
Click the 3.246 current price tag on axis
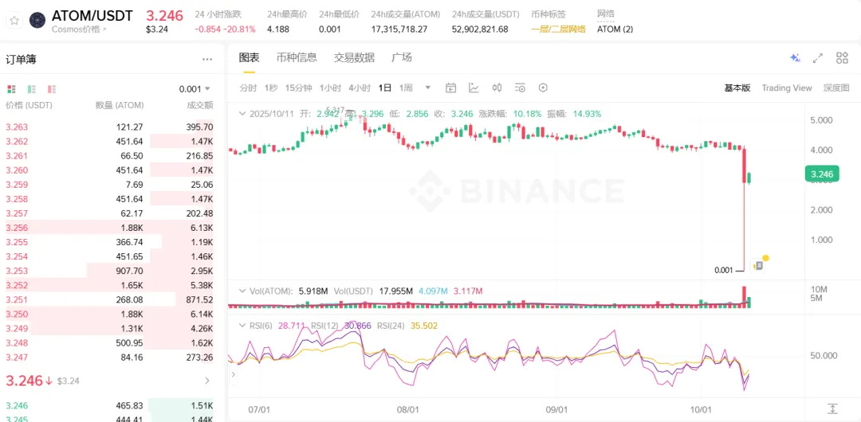tap(821, 174)
